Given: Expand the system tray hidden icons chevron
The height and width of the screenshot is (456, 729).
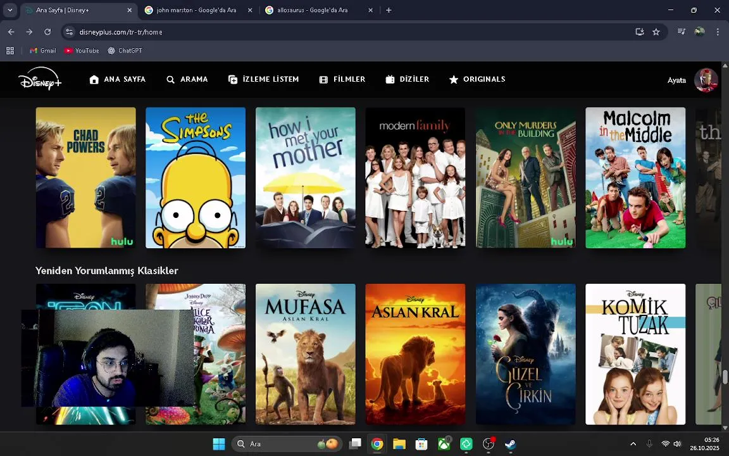Looking at the screenshot, I should tap(633, 444).
